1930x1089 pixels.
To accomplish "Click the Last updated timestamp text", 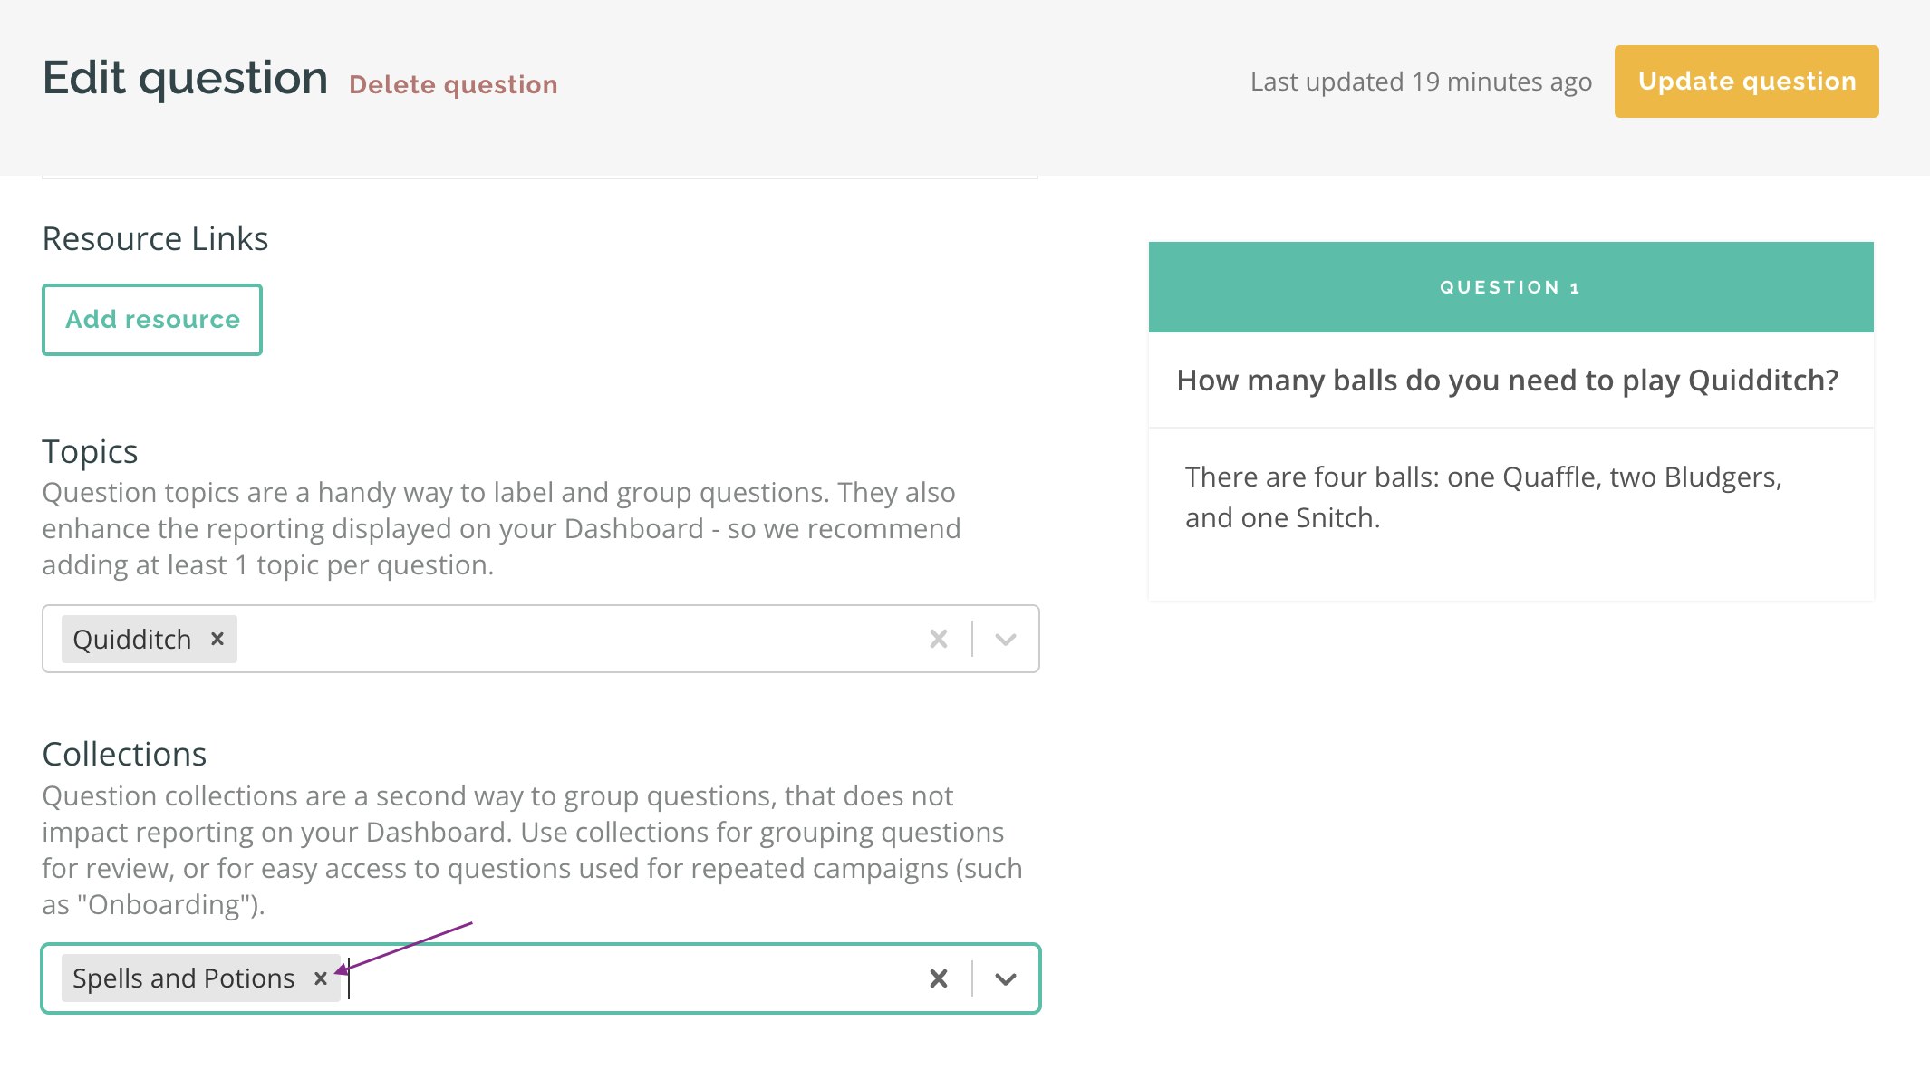I will point(1421,82).
